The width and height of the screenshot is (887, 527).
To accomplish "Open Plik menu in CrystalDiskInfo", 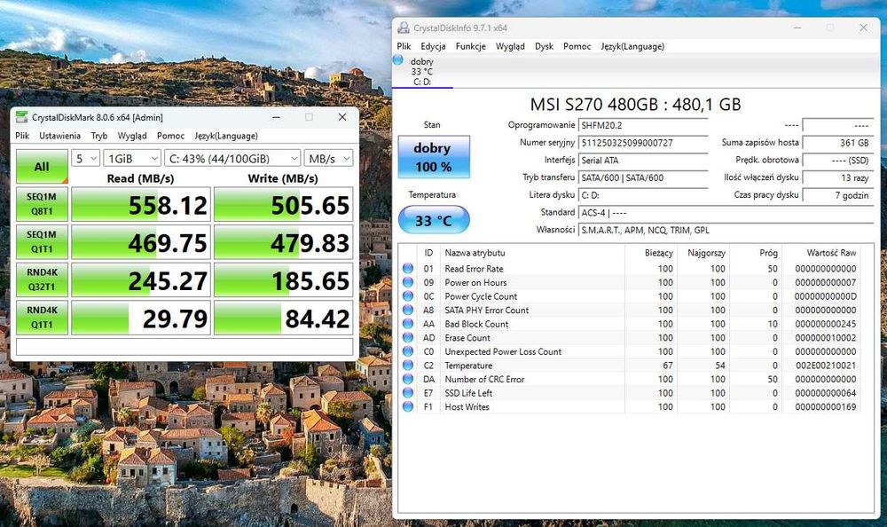I will click(x=404, y=46).
